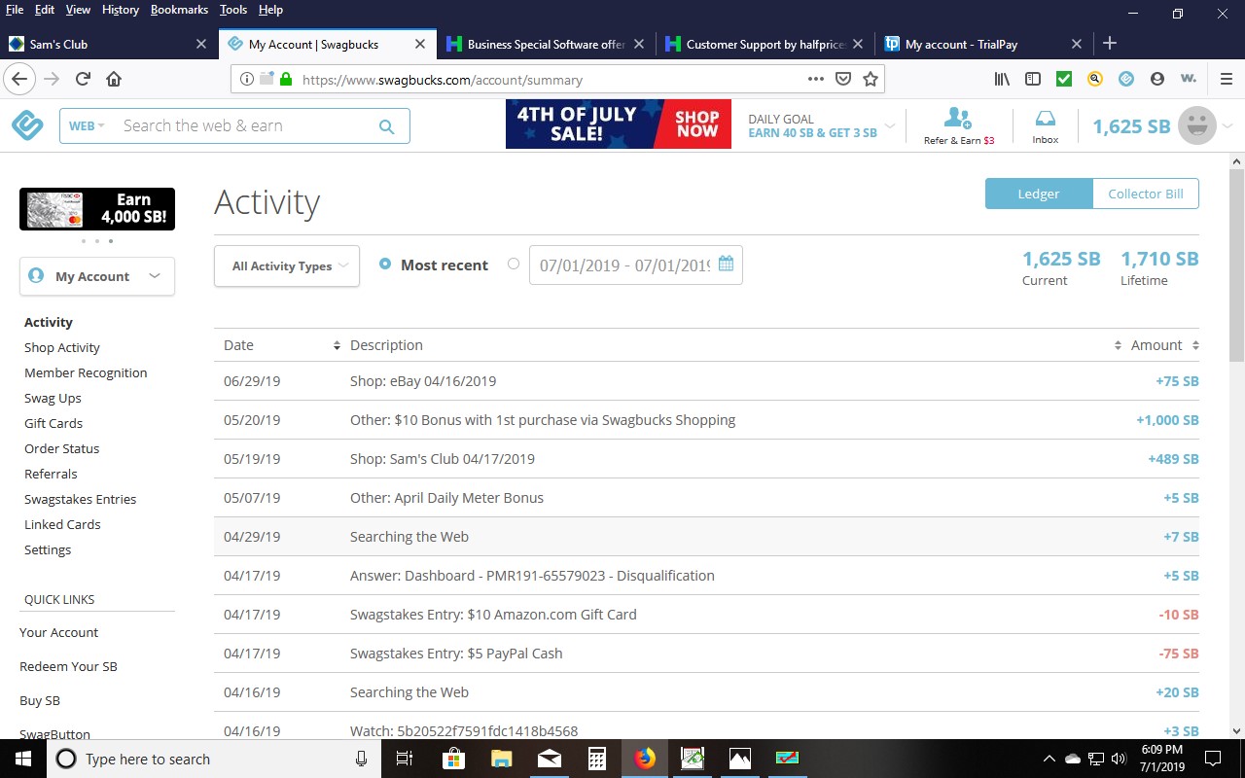Show the Firefox sidebars

coord(1033,79)
